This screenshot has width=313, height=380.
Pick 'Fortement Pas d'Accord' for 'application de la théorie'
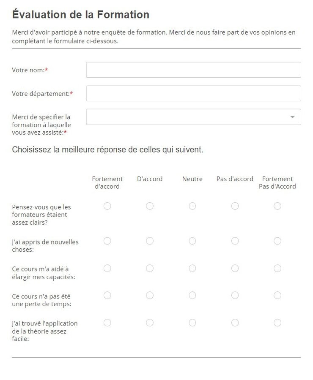pos(277,323)
